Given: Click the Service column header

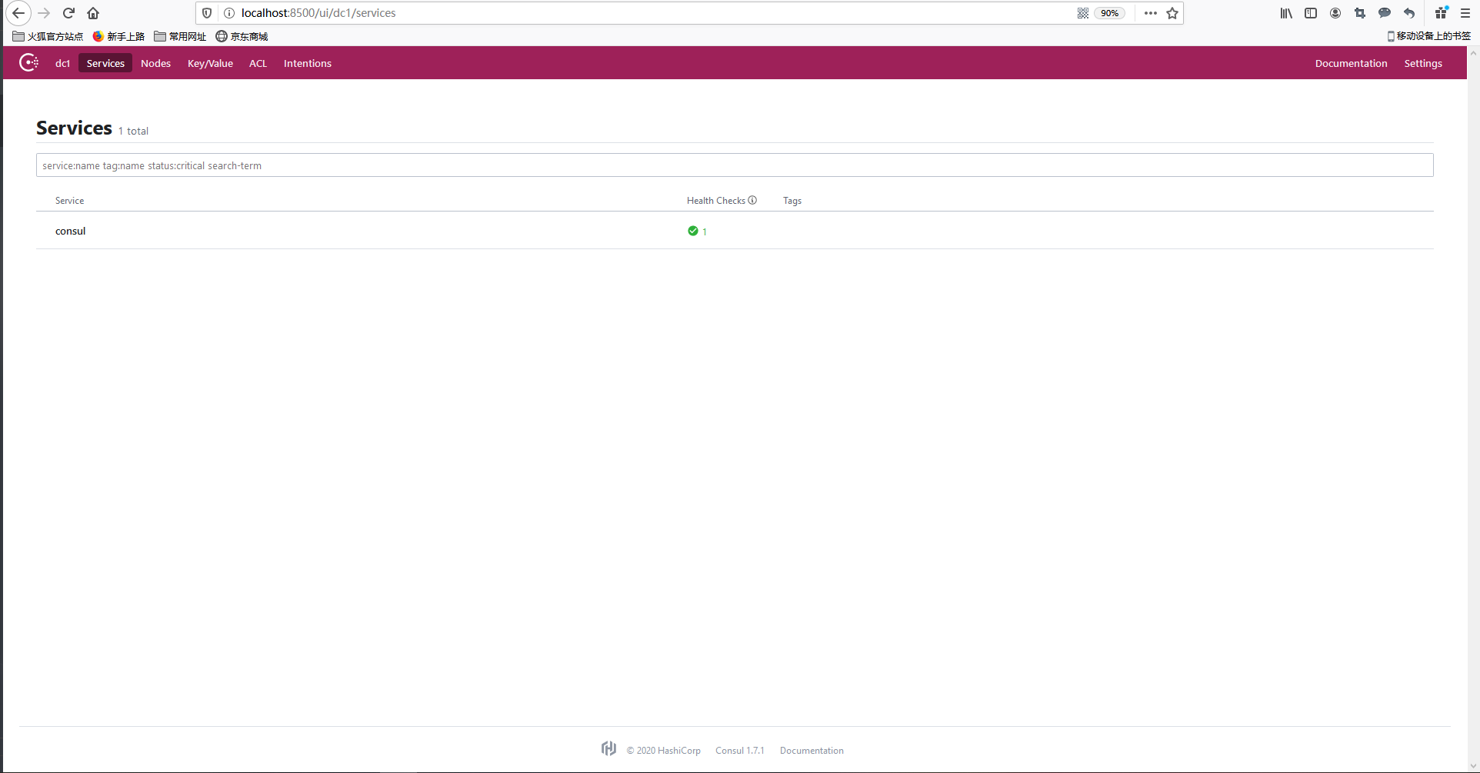Looking at the screenshot, I should [69, 201].
